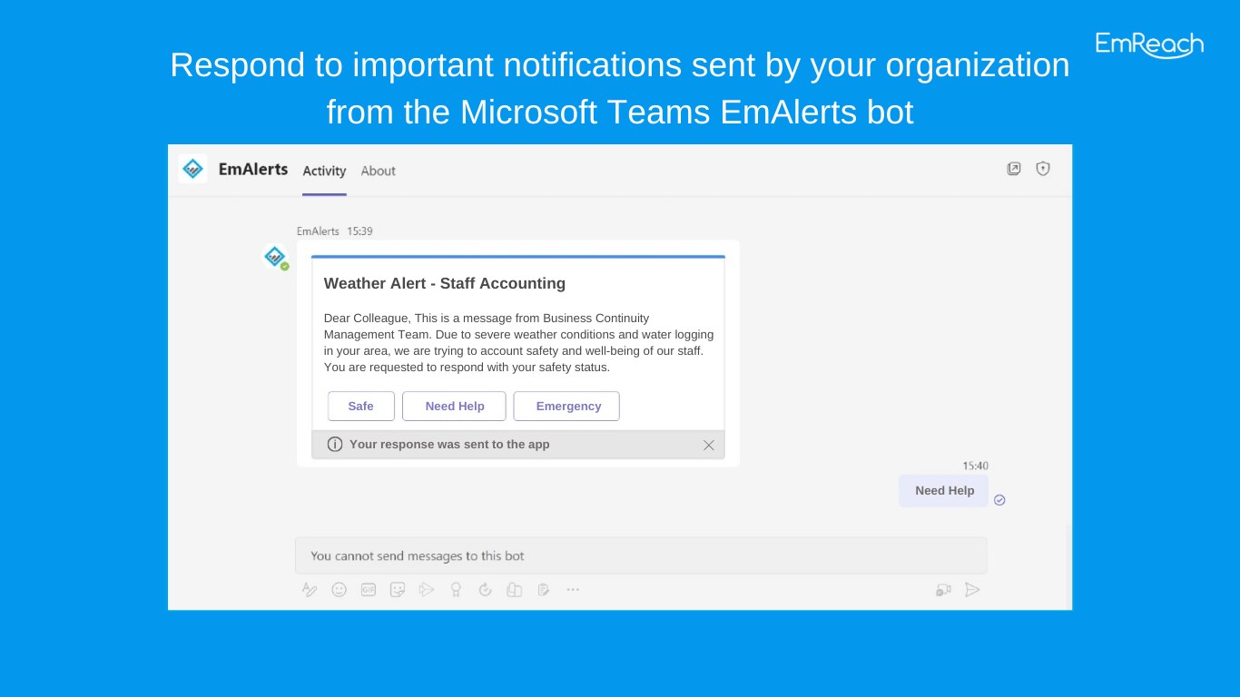Dismiss the 'Your response was sent' banner

709,445
